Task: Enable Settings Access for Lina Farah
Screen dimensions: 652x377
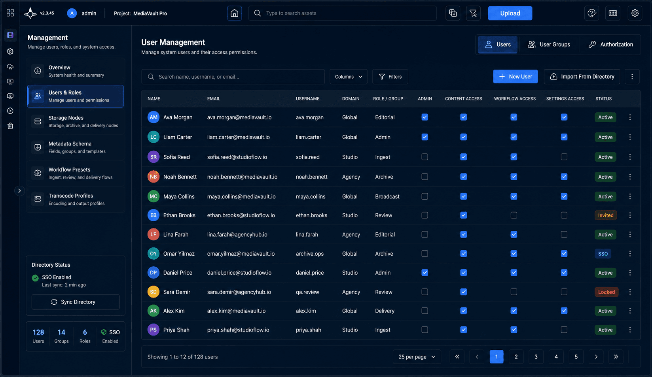Action: click(x=564, y=234)
